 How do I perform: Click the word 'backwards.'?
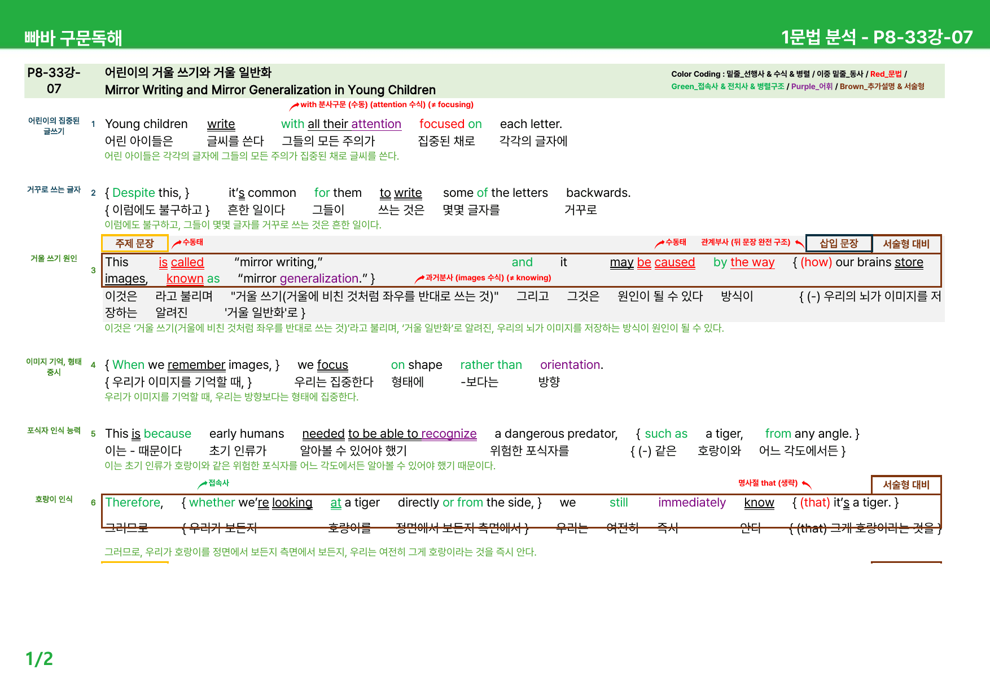tap(598, 193)
